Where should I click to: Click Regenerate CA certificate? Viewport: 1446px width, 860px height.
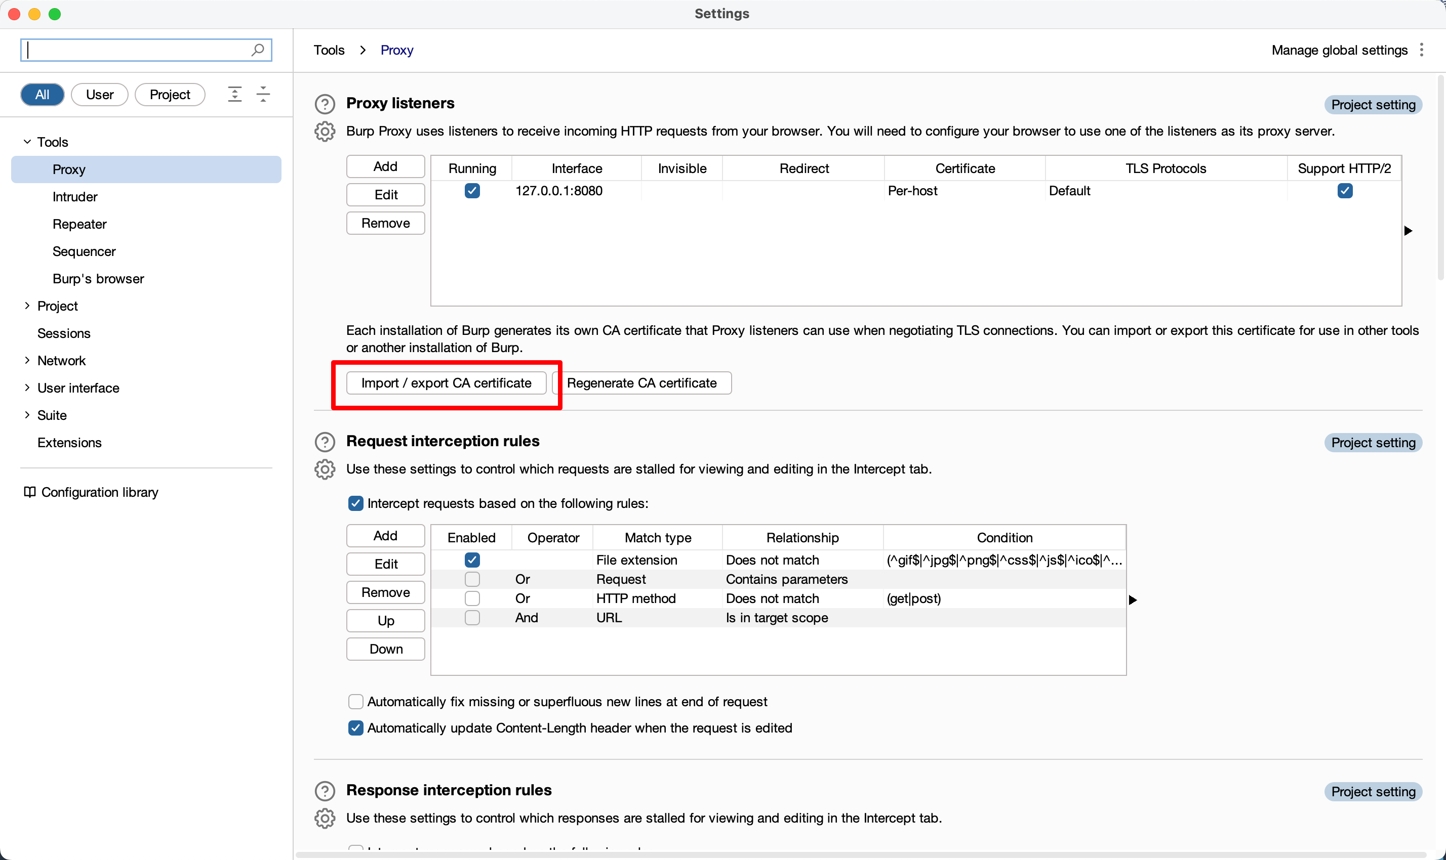point(641,383)
